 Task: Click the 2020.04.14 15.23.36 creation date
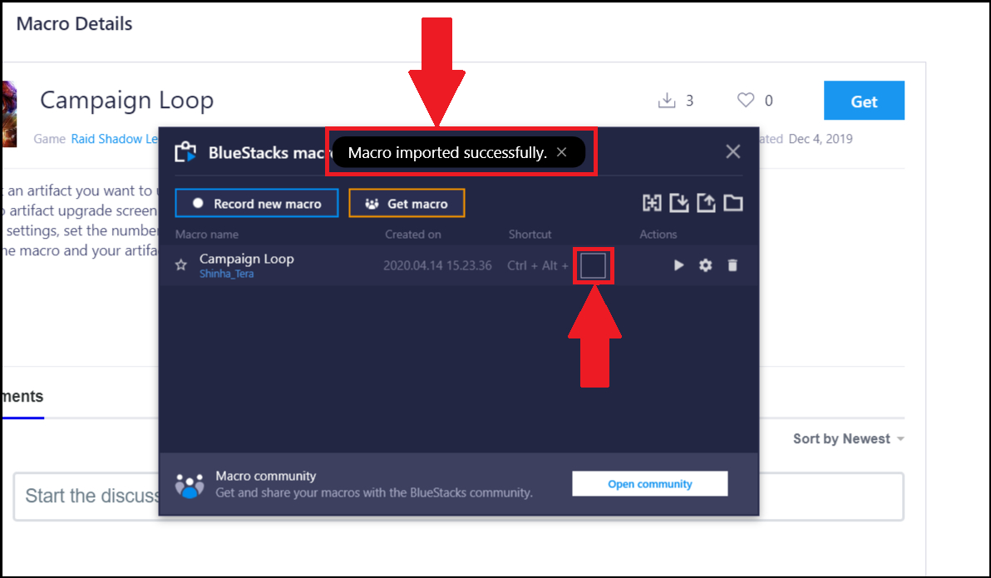(437, 265)
